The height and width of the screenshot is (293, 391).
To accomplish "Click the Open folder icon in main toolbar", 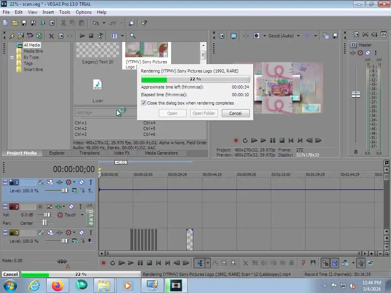I will coord(15,23).
